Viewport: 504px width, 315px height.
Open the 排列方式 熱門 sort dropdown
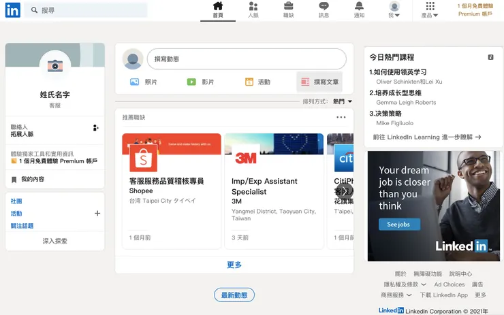point(343,102)
